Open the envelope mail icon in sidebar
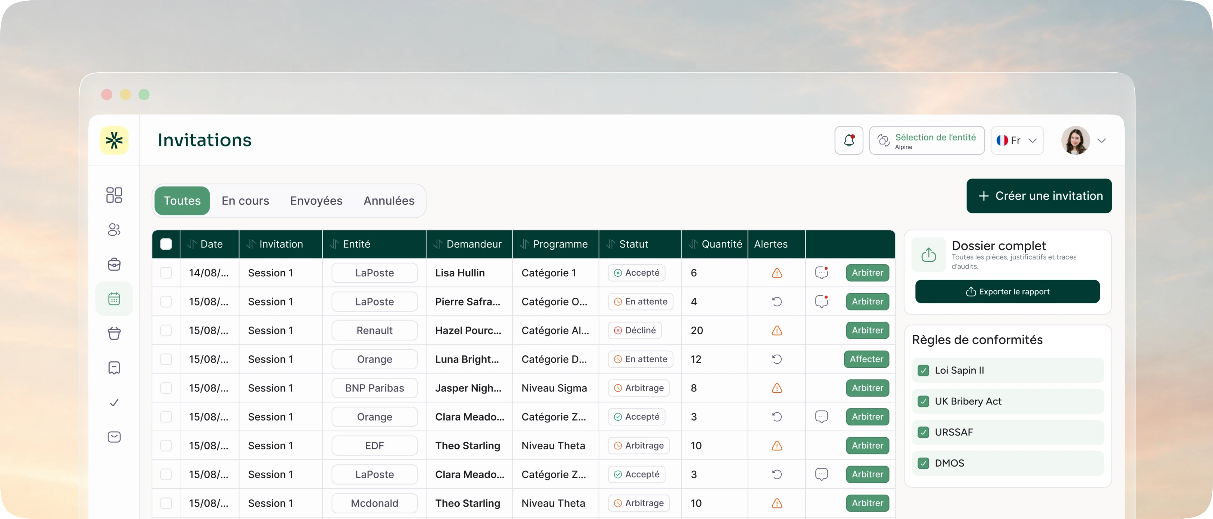 114,437
